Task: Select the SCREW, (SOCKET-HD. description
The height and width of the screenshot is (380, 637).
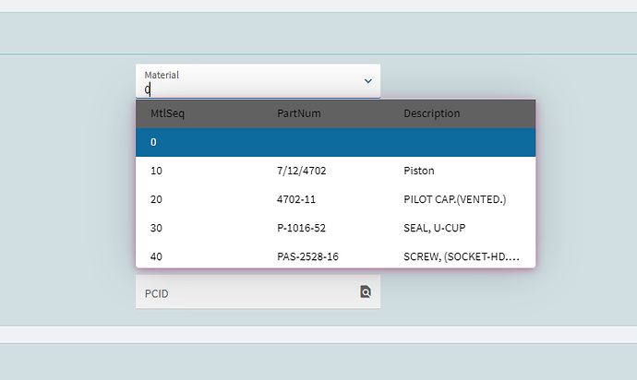Action: point(461,256)
